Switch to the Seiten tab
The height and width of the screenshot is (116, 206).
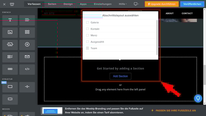click(52, 4)
